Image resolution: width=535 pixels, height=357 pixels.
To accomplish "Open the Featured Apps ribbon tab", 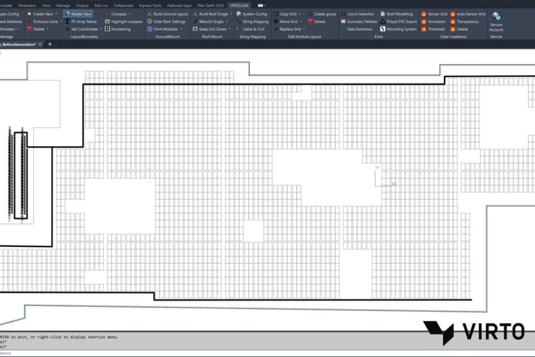I will [x=180, y=5].
